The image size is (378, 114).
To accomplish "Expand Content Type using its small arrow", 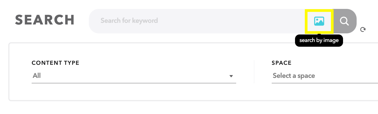I will click(x=231, y=76).
